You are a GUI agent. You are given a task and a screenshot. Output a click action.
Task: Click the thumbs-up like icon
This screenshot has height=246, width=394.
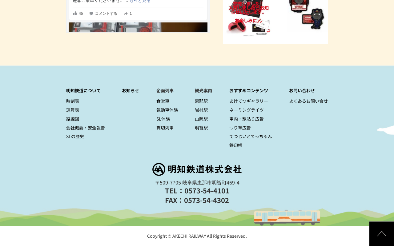point(75,13)
